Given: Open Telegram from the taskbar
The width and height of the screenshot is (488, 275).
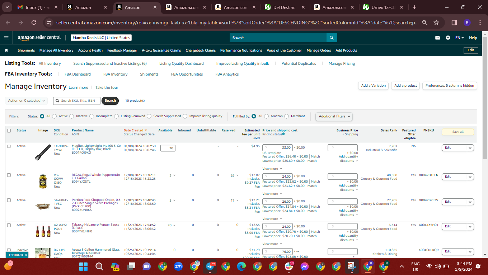Looking at the screenshot, I should pos(210,266).
